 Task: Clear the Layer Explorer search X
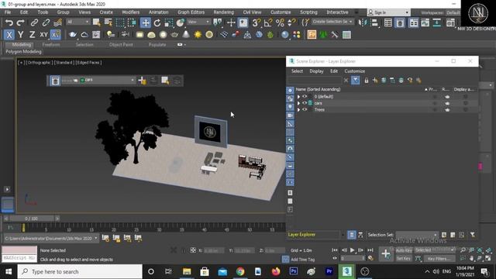coord(346,81)
